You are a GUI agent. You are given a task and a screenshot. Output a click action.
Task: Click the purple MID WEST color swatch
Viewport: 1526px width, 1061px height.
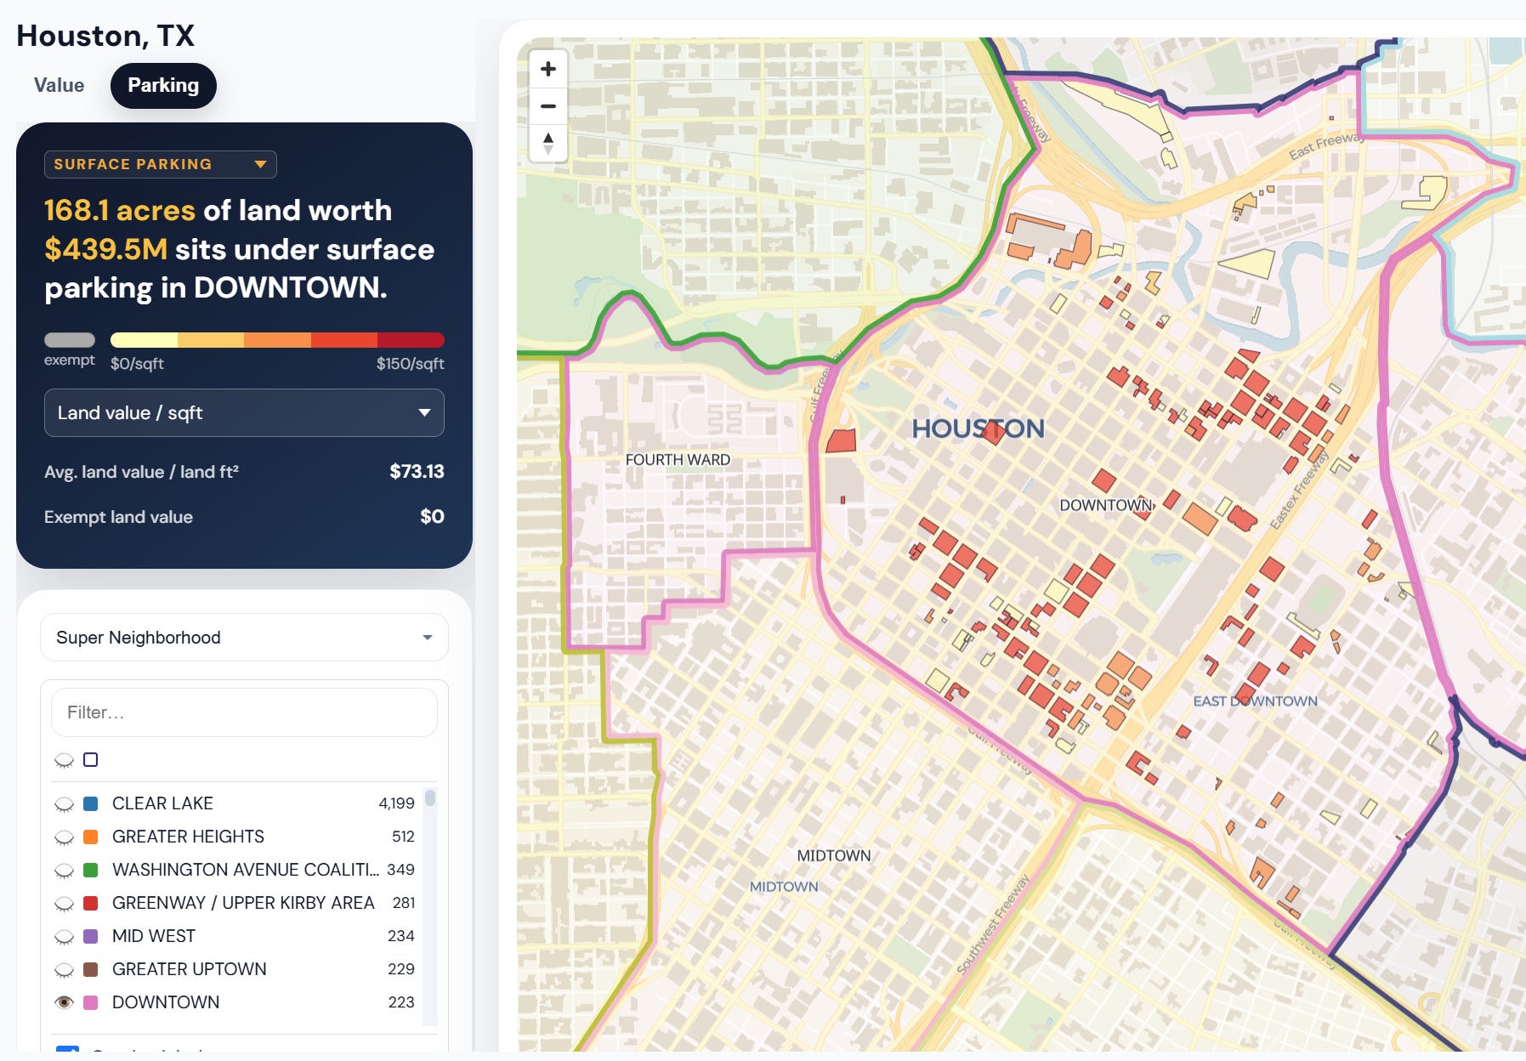coord(91,936)
